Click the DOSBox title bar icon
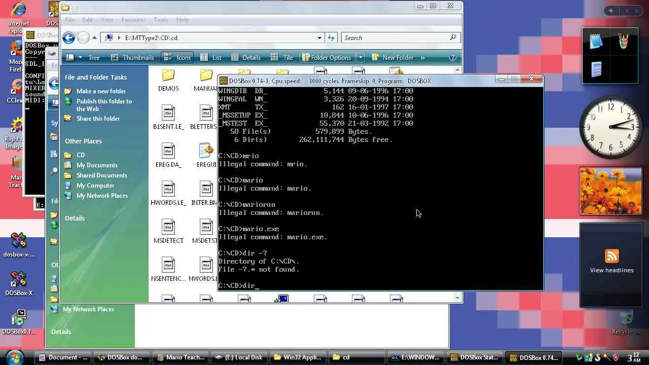The height and width of the screenshot is (365, 649). (x=224, y=81)
